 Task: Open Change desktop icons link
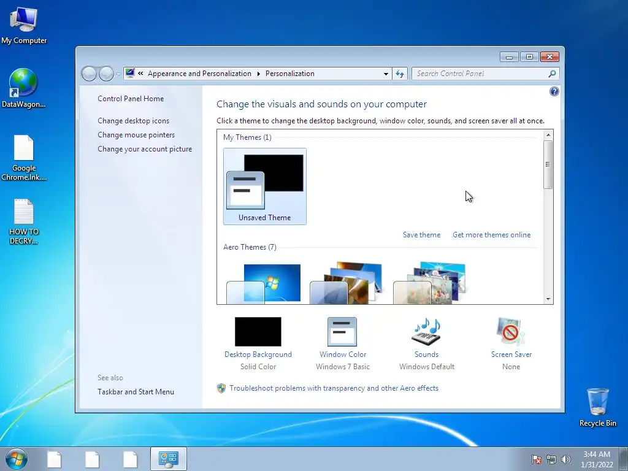(x=133, y=121)
